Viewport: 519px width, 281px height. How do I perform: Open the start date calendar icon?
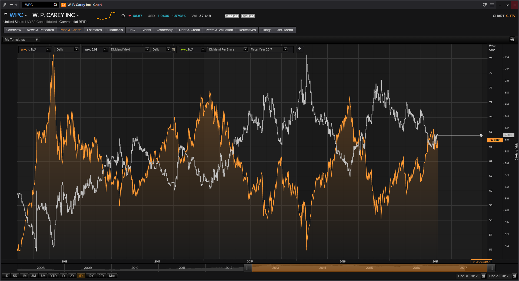click(x=484, y=276)
